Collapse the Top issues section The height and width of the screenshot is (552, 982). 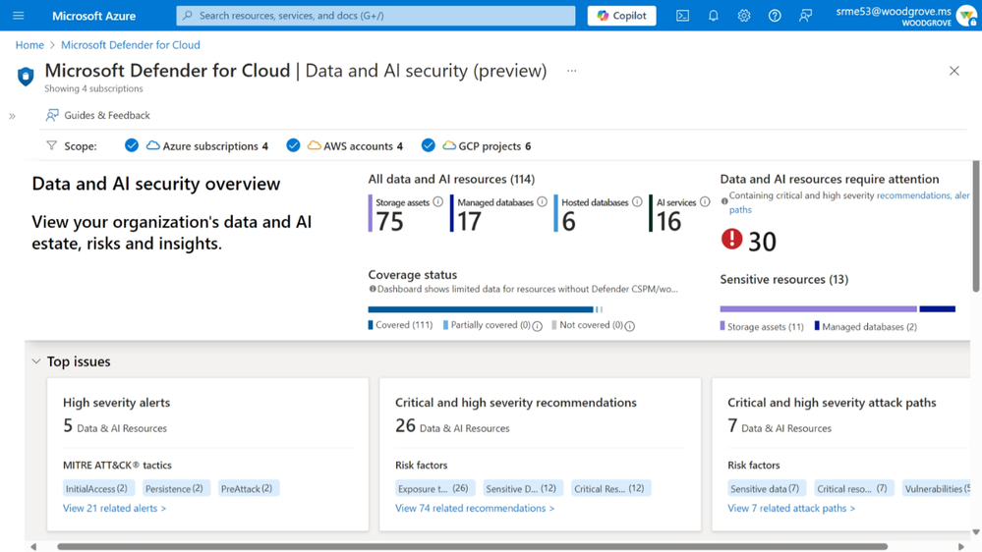[x=36, y=361]
